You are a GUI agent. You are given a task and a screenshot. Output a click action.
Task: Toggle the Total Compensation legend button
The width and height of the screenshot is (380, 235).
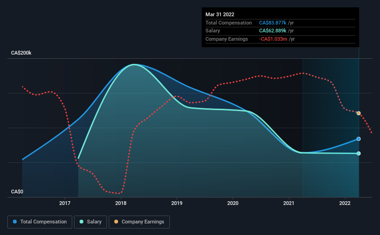40,222
